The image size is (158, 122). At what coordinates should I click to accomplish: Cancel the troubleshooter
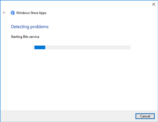point(145,116)
